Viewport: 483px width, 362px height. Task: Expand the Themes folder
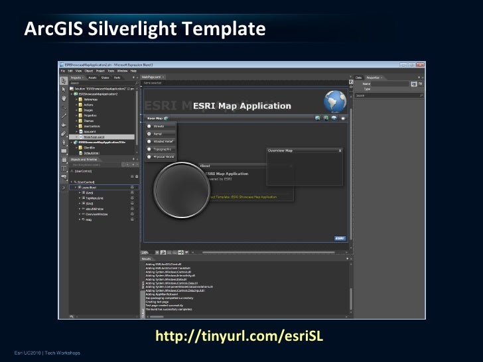pos(76,121)
